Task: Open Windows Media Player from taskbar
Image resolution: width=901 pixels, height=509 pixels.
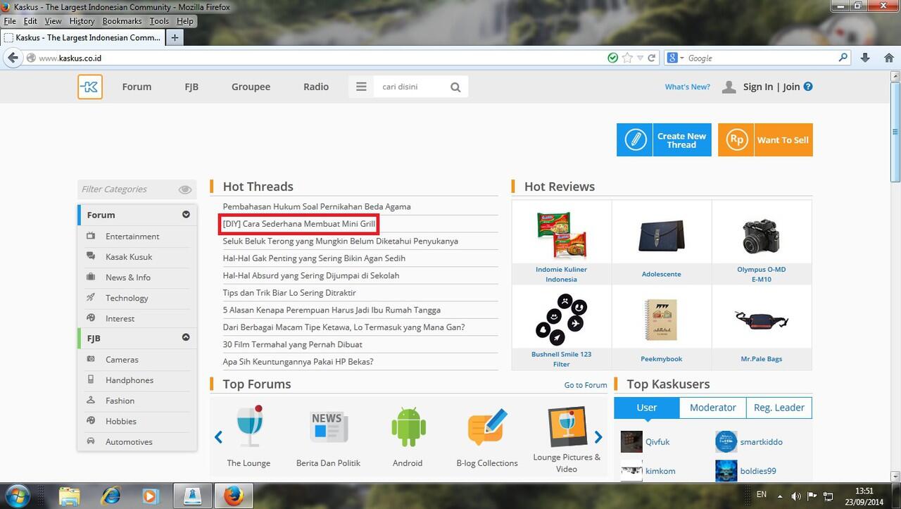Action: pos(149,496)
